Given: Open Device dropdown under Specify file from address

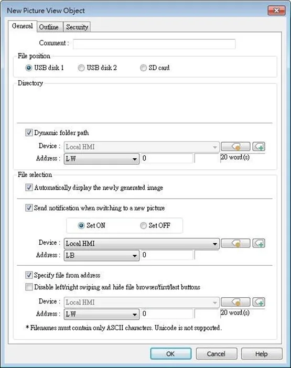Looking at the screenshot, I should (x=142, y=302).
